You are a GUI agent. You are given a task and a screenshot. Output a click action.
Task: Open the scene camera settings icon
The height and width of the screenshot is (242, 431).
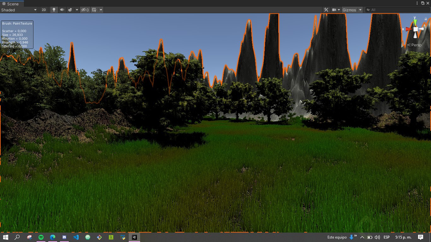(334, 10)
